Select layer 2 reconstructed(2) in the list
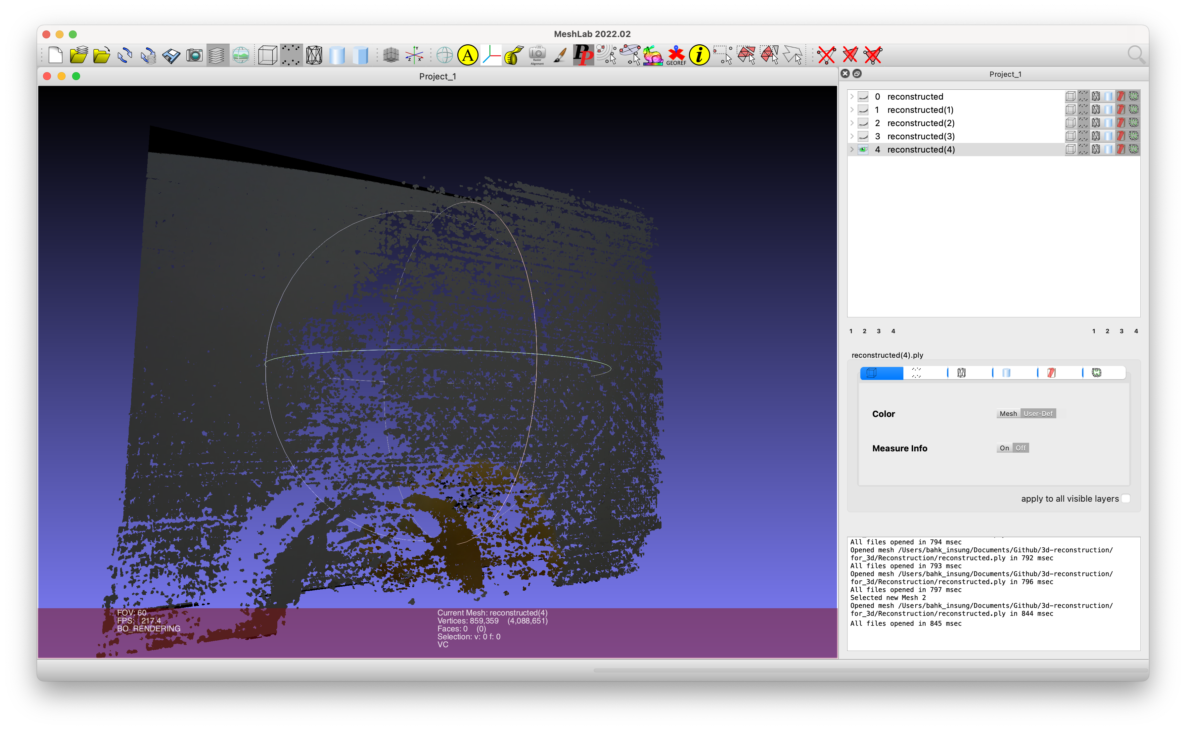Screen dimensions: 1186x730 (920, 123)
